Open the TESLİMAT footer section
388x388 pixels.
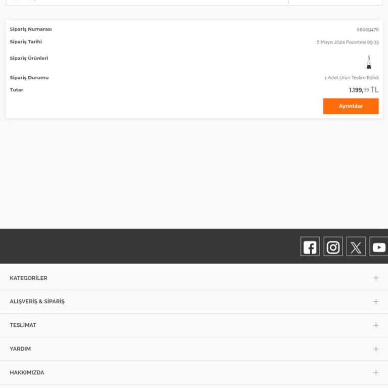(194, 325)
